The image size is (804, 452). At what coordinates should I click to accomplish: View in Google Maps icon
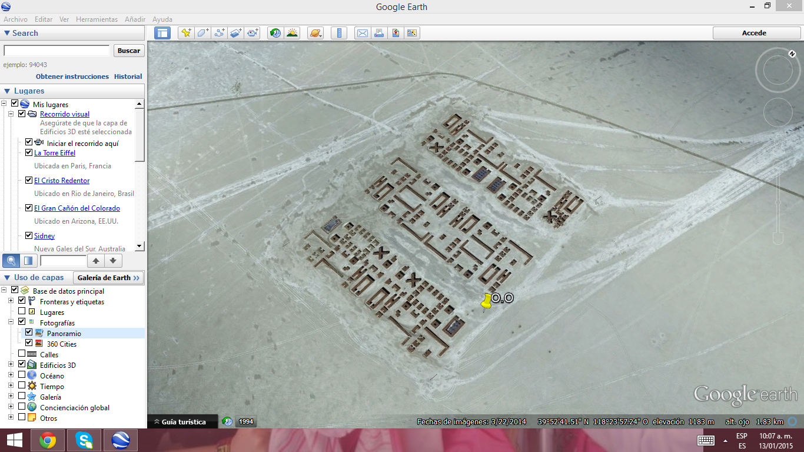(412, 33)
